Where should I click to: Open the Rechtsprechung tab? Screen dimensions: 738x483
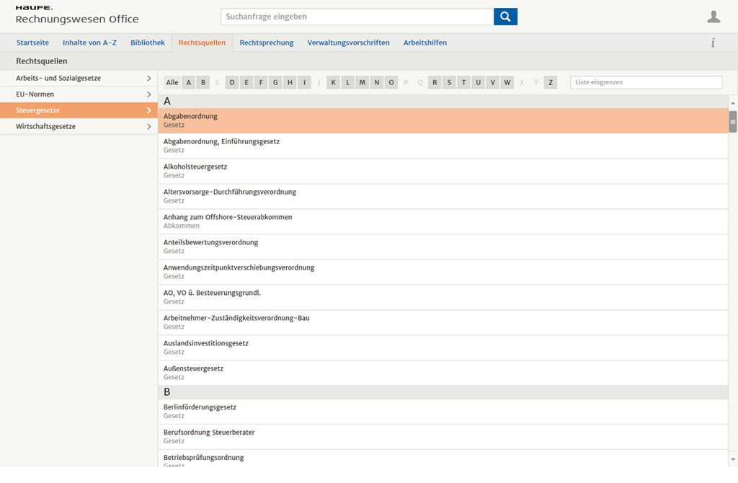coord(267,43)
